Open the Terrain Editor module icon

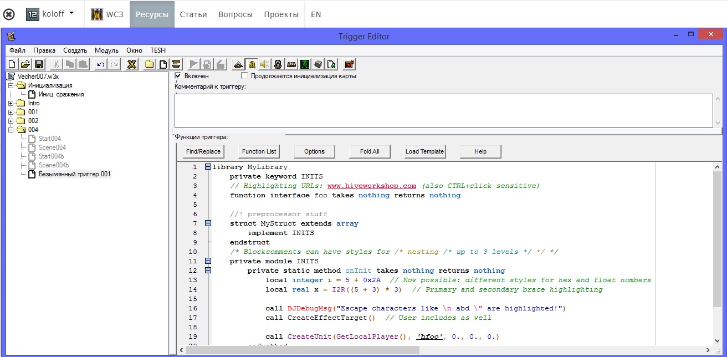pyautogui.click(x=238, y=64)
